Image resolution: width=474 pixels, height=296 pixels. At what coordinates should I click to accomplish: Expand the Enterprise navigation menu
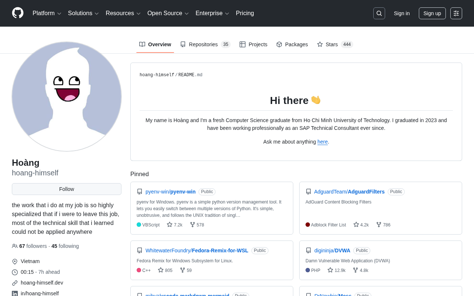coord(212,13)
